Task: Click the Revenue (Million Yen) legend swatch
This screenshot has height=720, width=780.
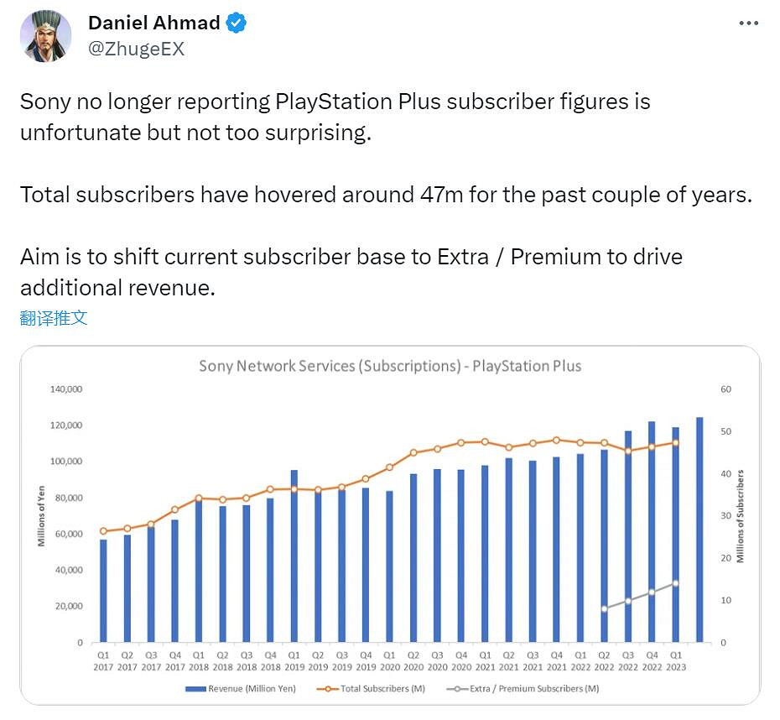Action: coord(201,689)
